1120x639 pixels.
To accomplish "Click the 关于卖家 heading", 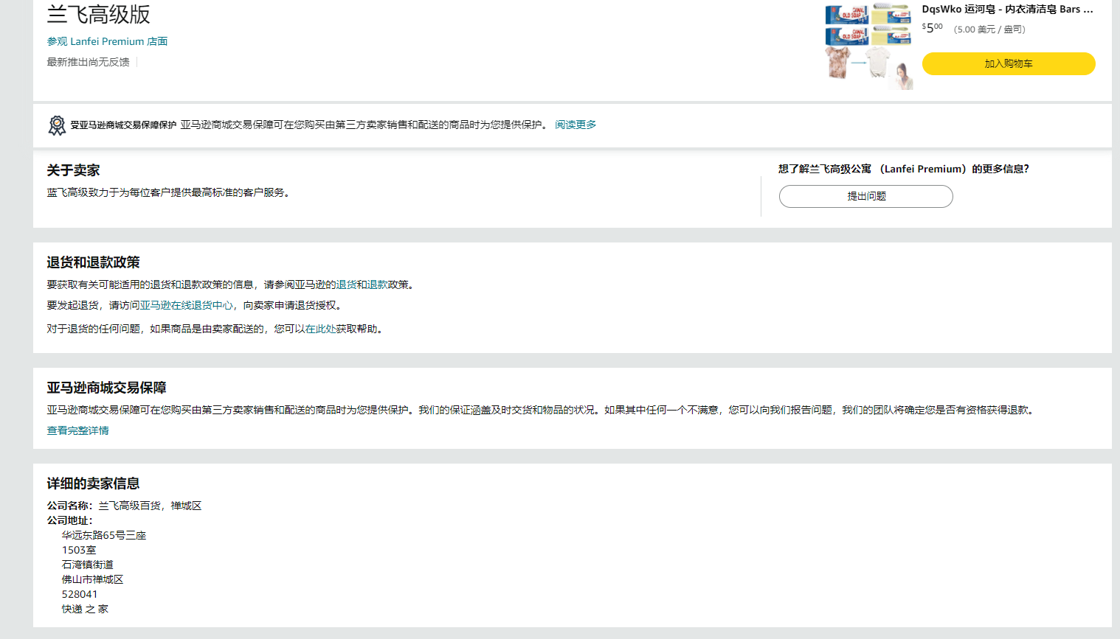I will 73,170.
